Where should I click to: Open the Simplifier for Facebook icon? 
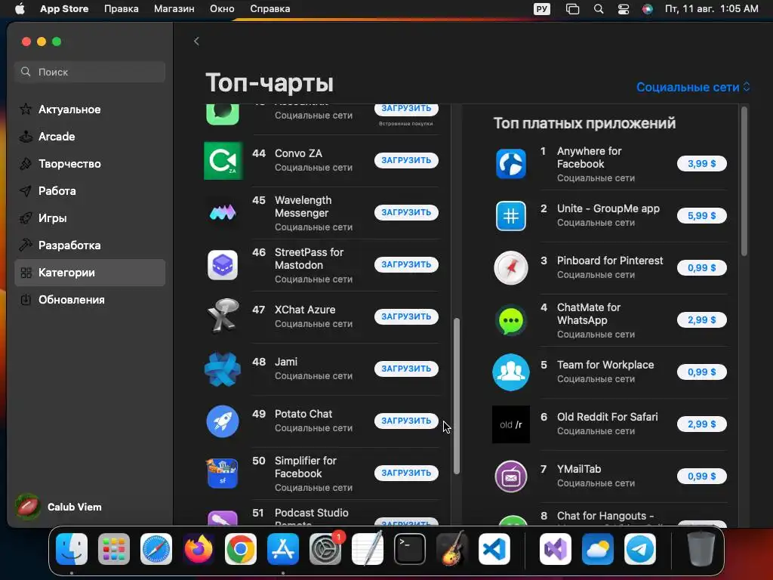coord(223,473)
